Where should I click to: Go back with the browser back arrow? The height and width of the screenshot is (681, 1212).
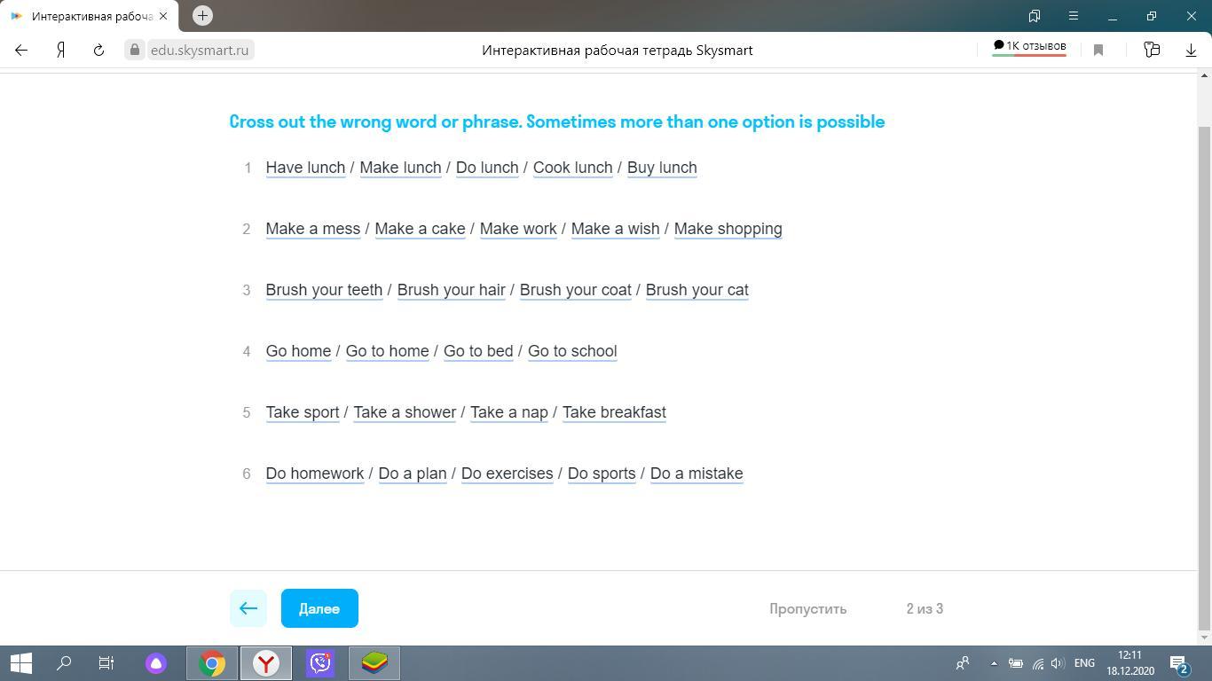click(21, 51)
